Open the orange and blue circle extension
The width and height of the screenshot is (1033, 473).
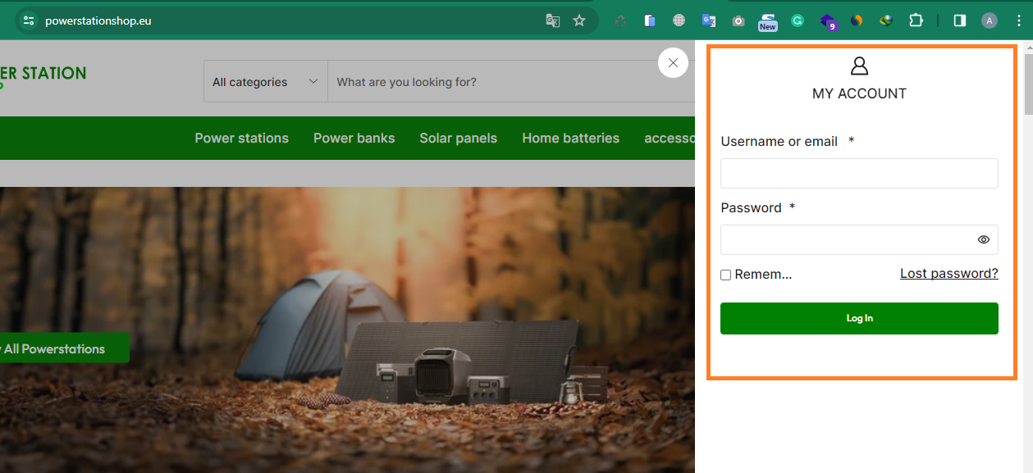857,20
